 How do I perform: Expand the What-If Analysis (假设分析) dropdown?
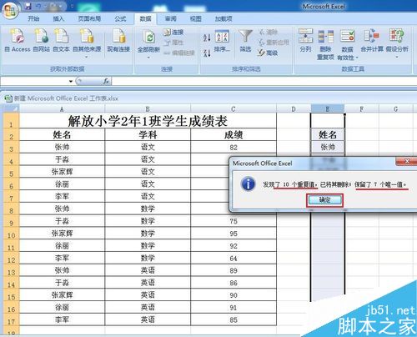point(397,57)
